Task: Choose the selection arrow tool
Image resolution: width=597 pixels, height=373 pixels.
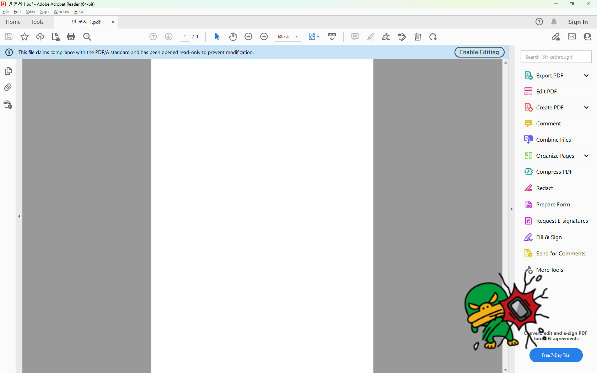Action: (217, 37)
